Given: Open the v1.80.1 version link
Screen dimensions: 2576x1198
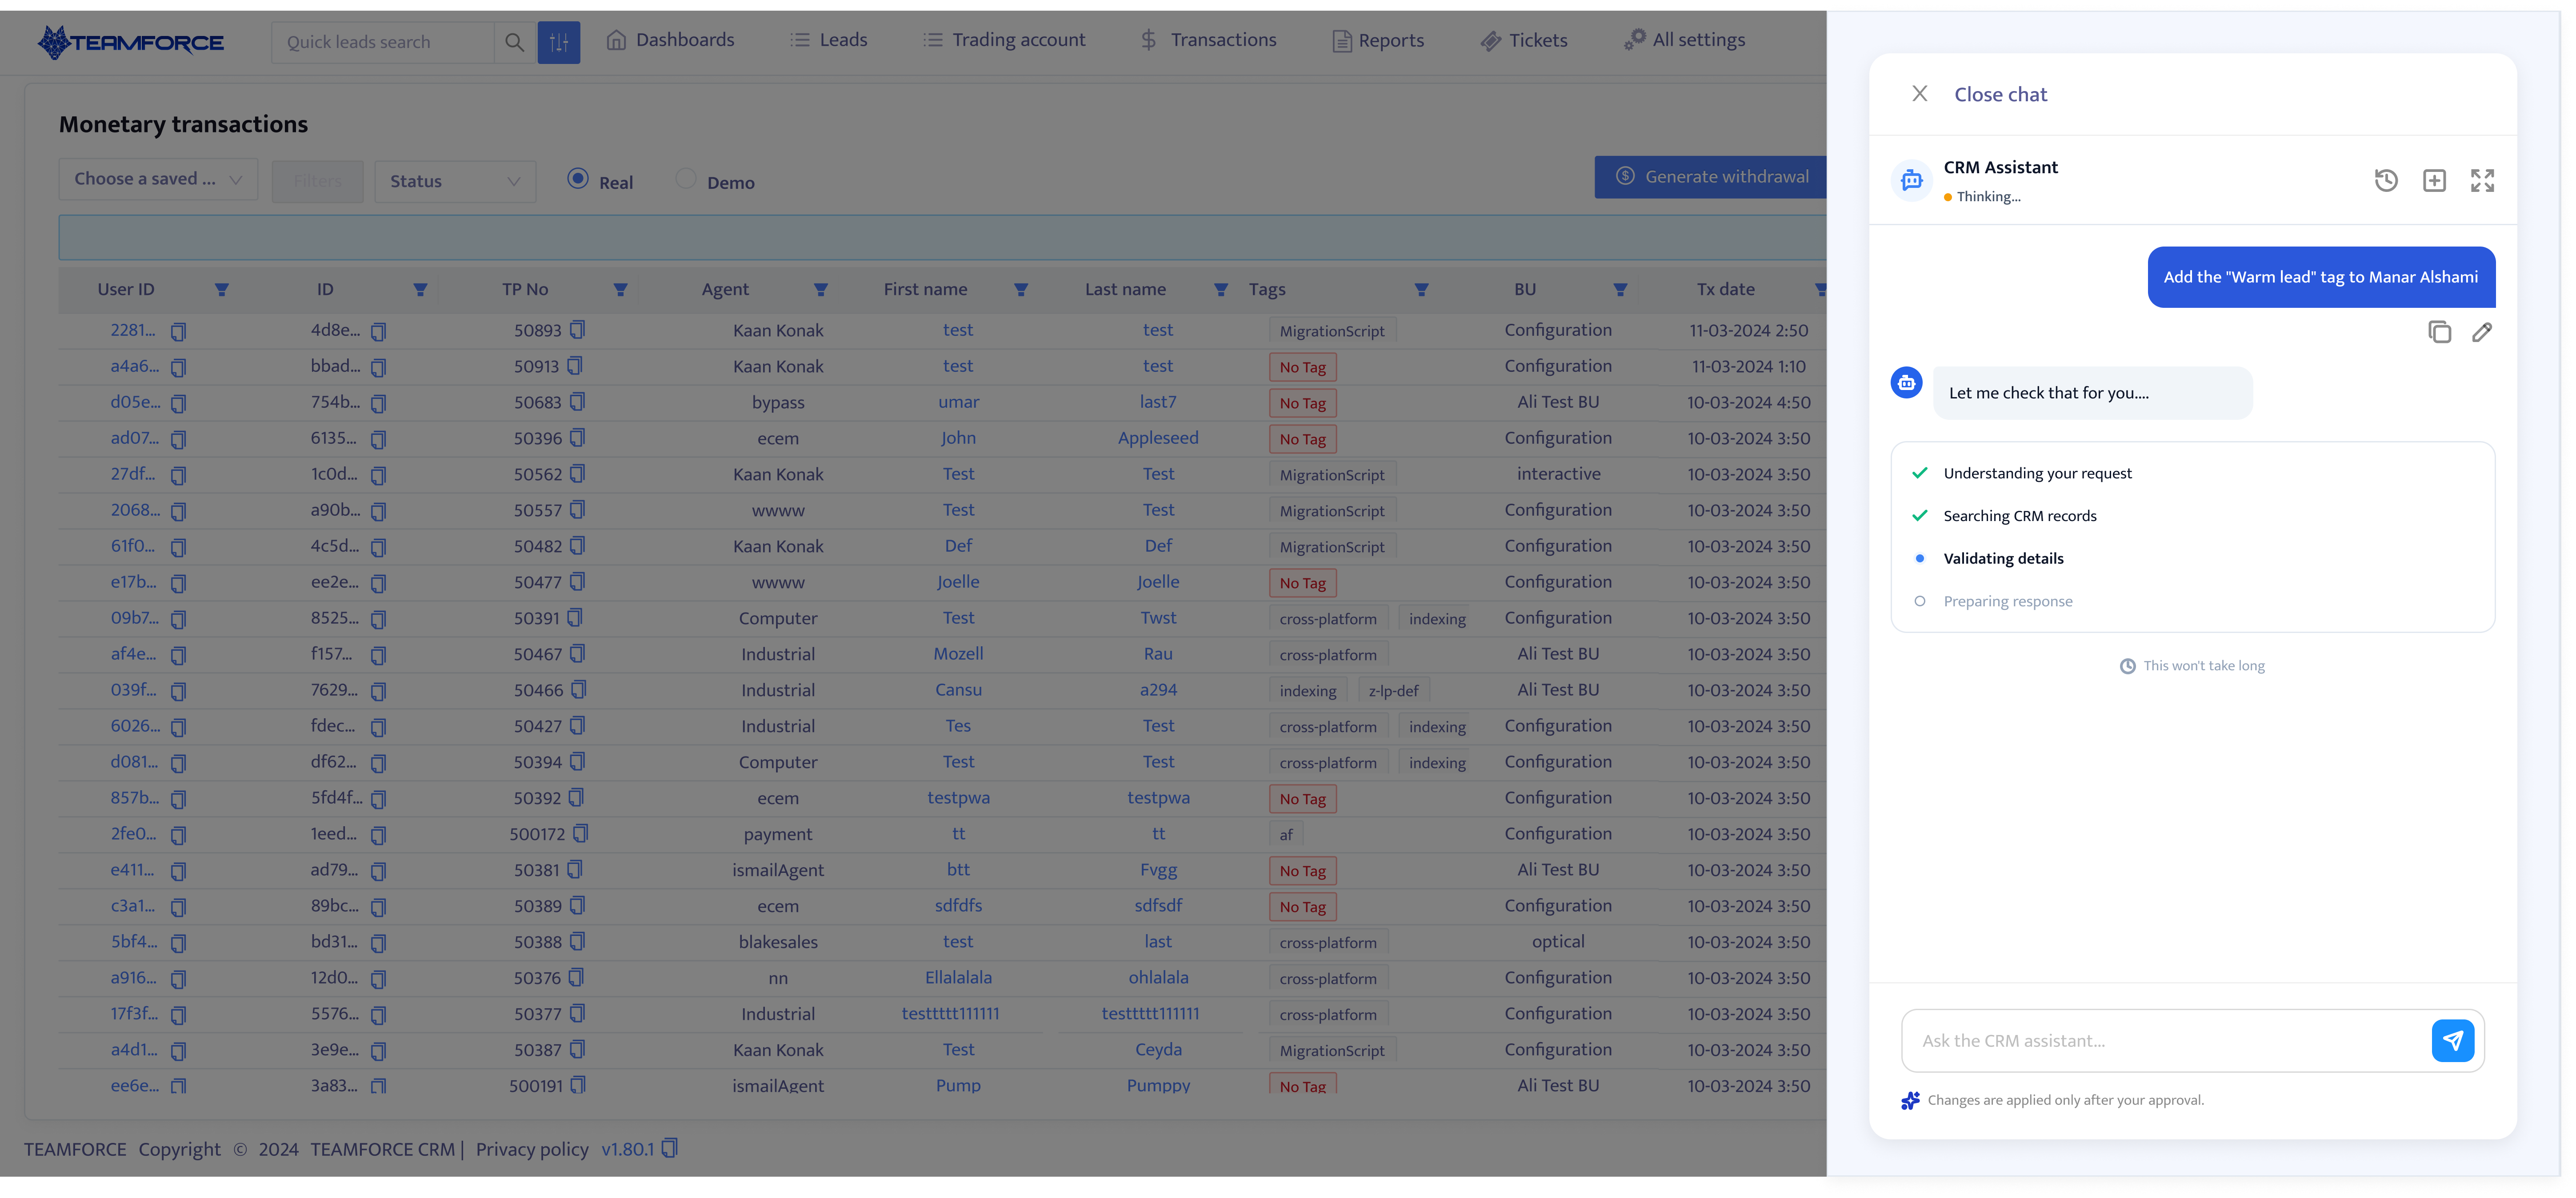Looking at the screenshot, I should (x=627, y=1149).
